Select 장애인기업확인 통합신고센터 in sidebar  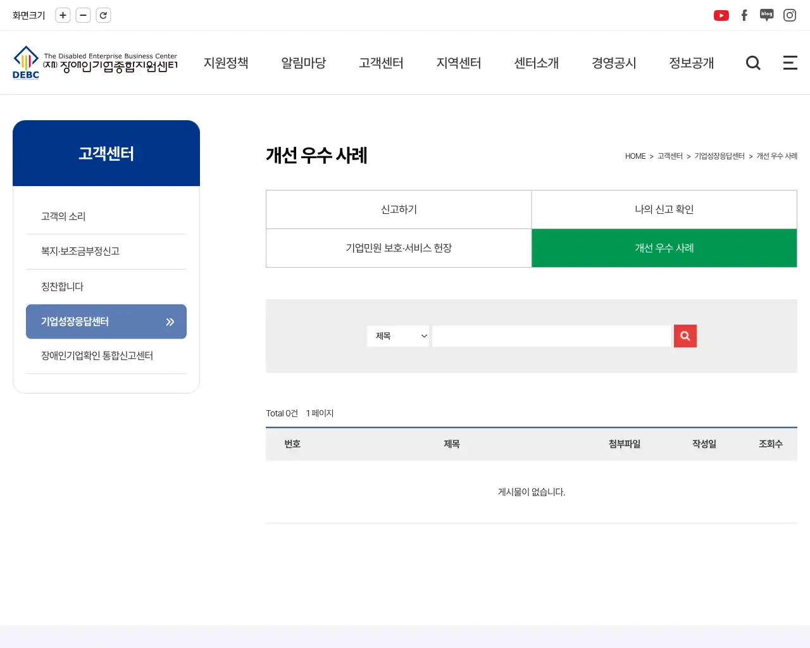click(106, 356)
